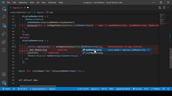Open the Run and Debug view
Image resolution: width=172 pixels, height=96 pixels.
pos(4,34)
